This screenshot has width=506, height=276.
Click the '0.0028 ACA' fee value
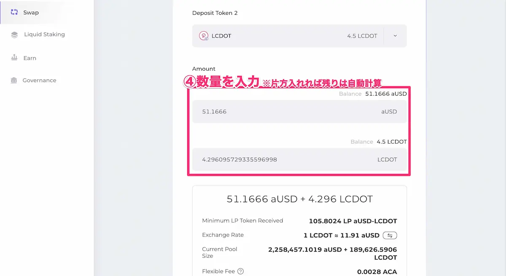point(377,272)
